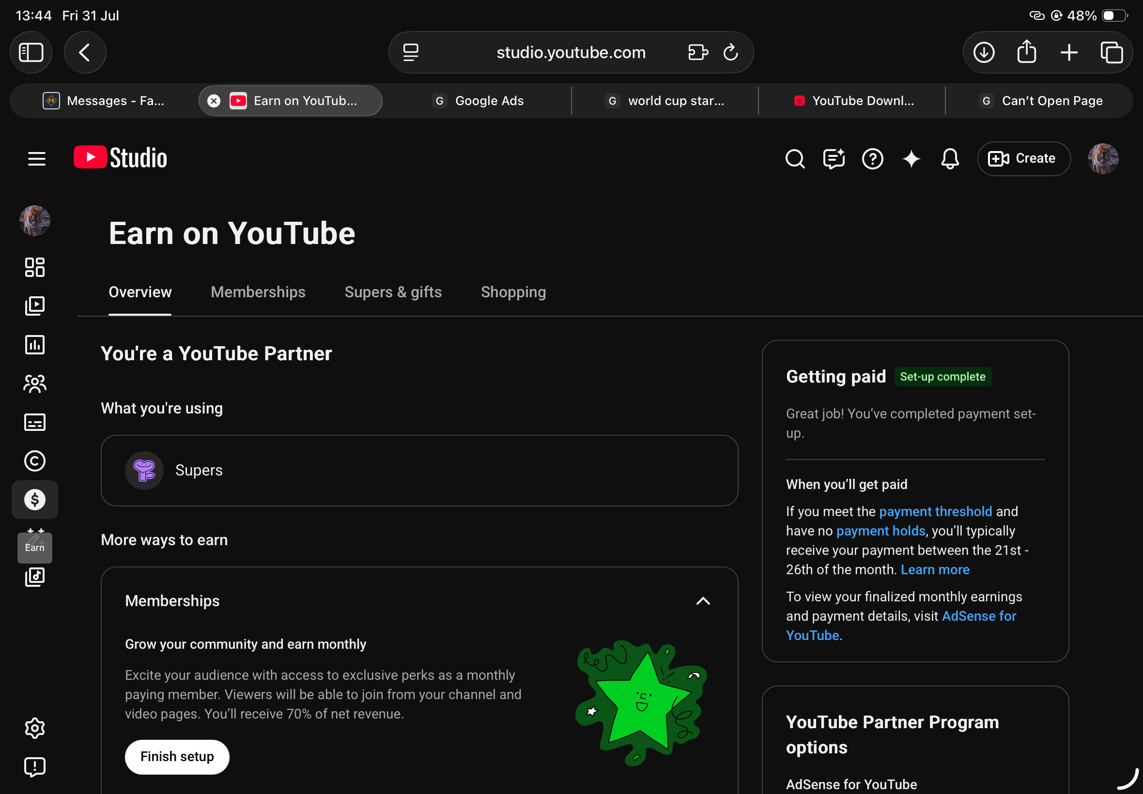Close the Earn on YouTube tab
Image resolution: width=1143 pixels, height=794 pixels.
[214, 101]
